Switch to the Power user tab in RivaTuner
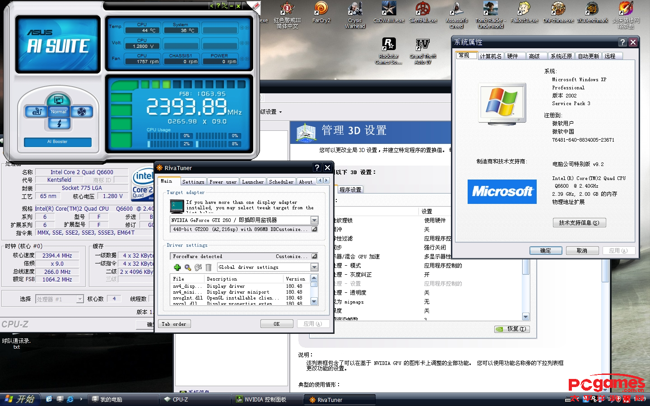Screen dimensions: 650x406 tap(223, 182)
